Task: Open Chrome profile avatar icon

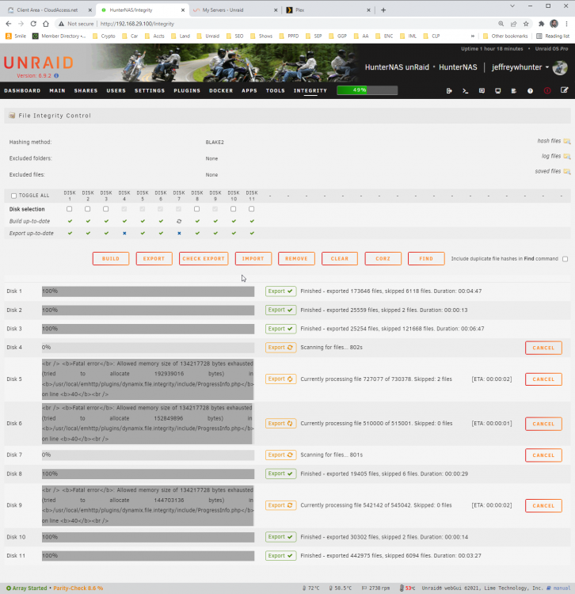Action: coord(554,24)
